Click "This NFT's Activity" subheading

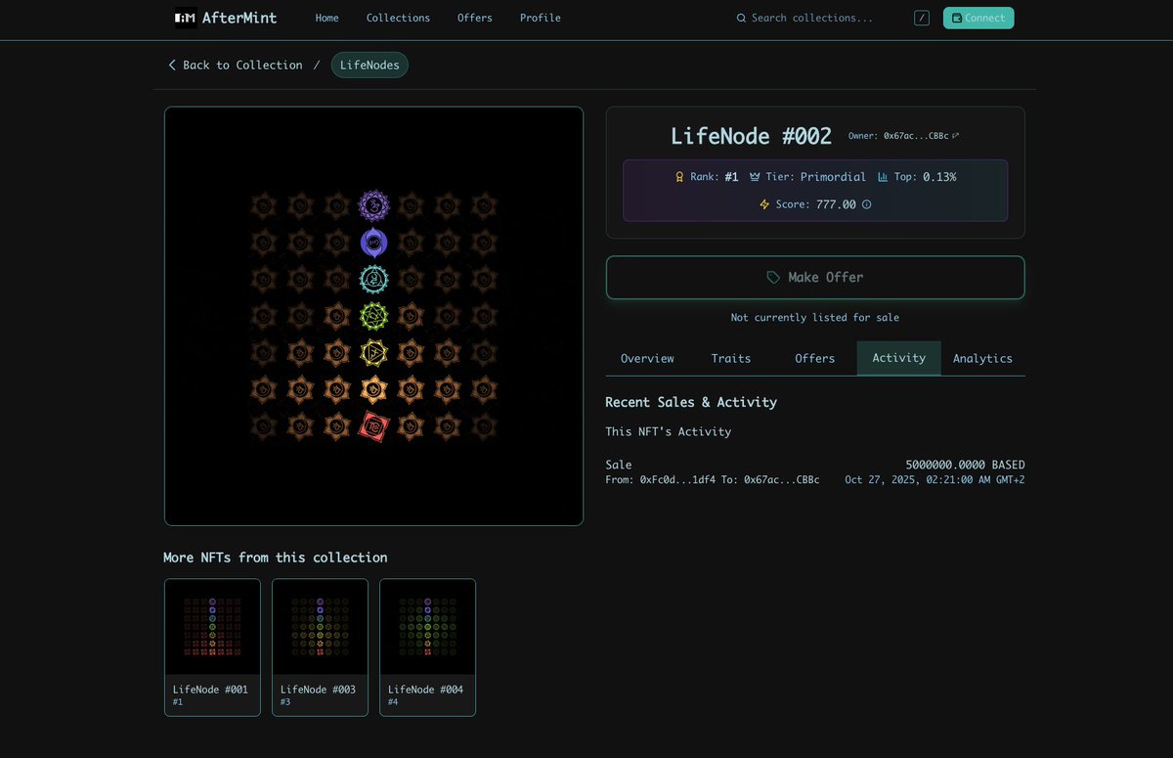(x=668, y=431)
